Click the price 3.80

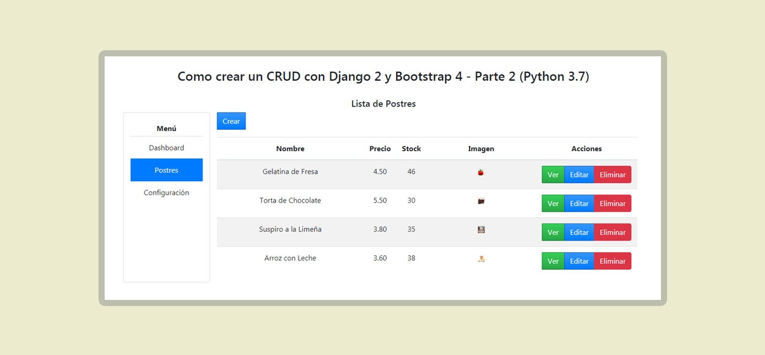pos(380,229)
